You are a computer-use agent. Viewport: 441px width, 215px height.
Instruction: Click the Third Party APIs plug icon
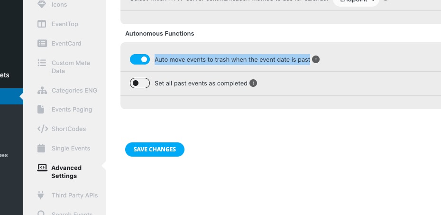(x=41, y=195)
